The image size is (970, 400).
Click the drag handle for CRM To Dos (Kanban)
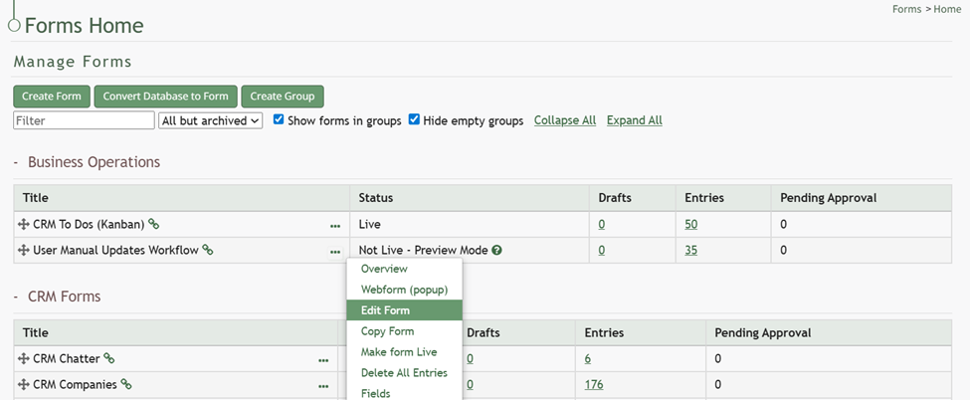click(24, 225)
